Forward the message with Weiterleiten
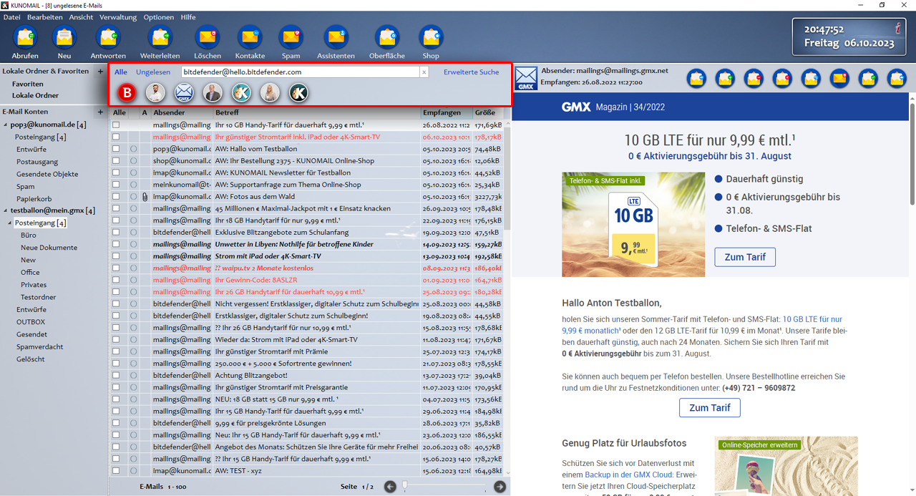The height and width of the screenshot is (496, 916). point(160,37)
